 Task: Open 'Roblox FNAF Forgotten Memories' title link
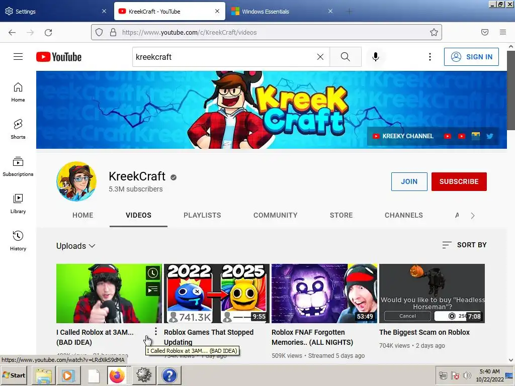click(x=312, y=337)
